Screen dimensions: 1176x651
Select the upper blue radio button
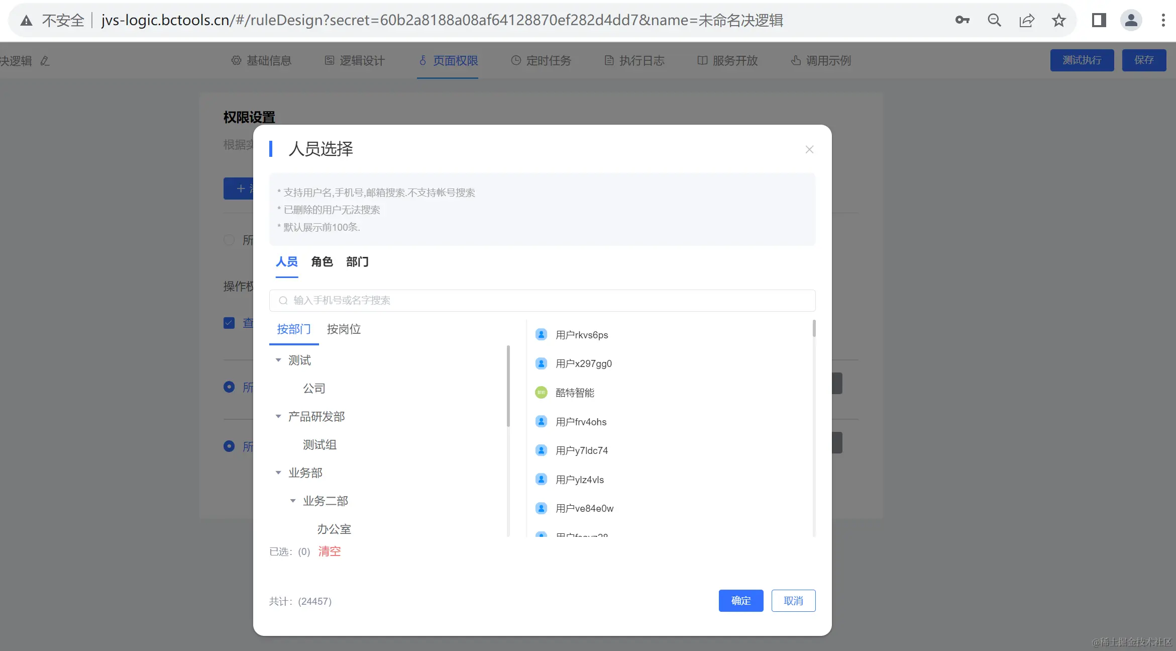[229, 387]
